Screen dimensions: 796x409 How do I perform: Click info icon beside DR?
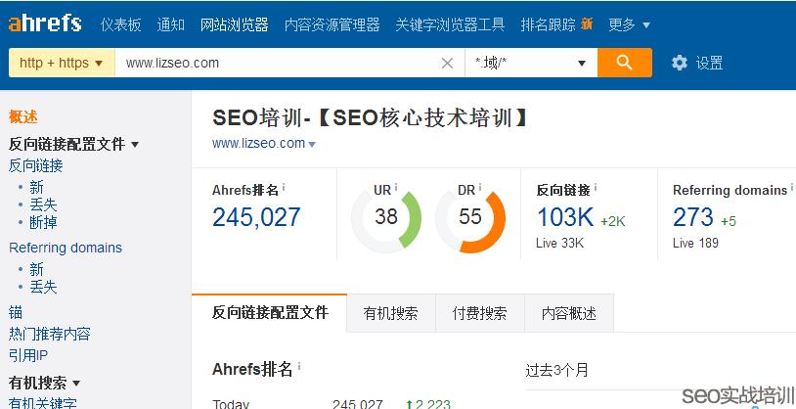pyautogui.click(x=480, y=188)
